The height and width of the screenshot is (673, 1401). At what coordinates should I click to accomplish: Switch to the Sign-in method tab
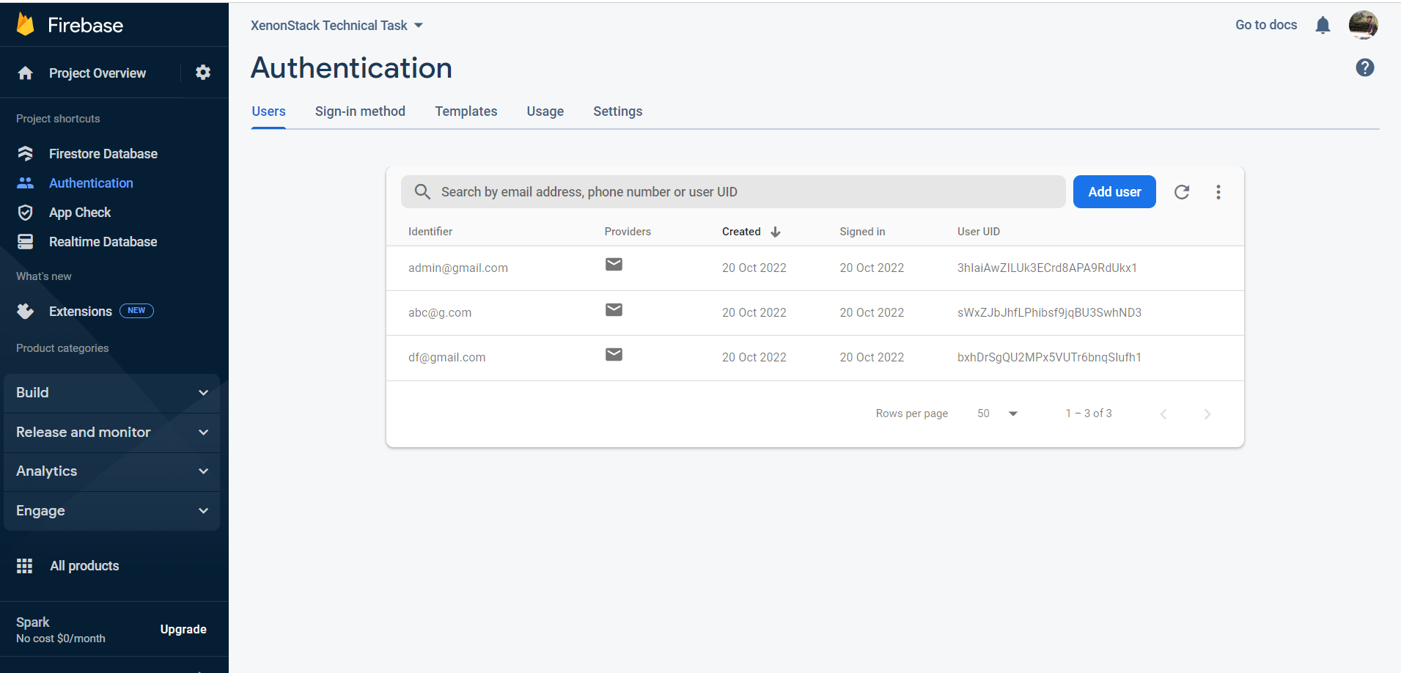pyautogui.click(x=360, y=111)
